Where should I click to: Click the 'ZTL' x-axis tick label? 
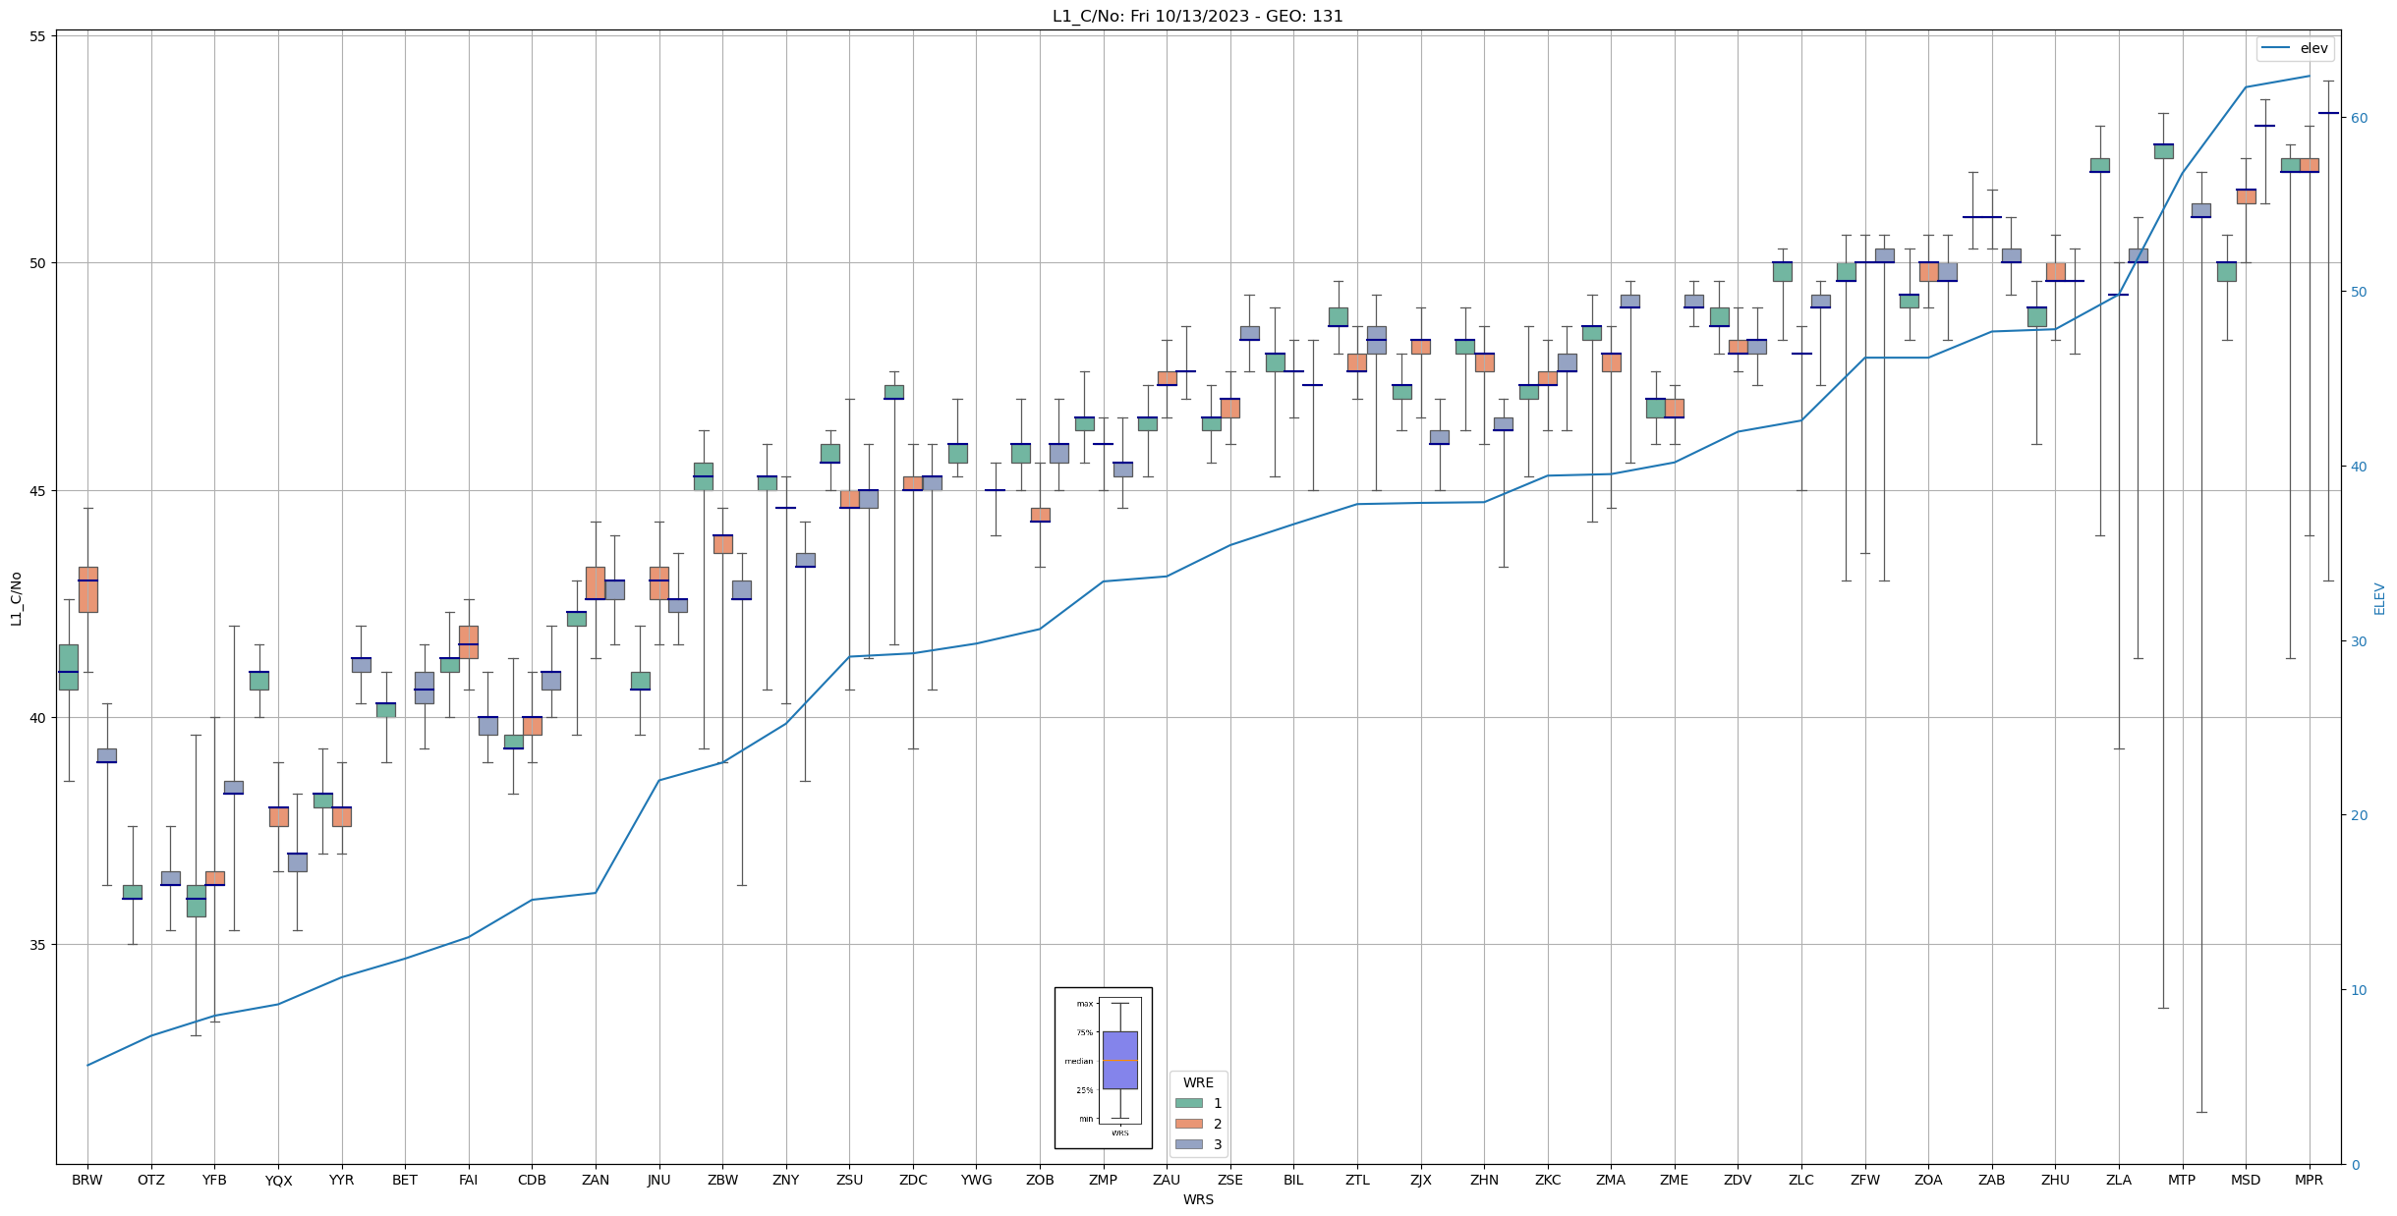[x=1357, y=1180]
